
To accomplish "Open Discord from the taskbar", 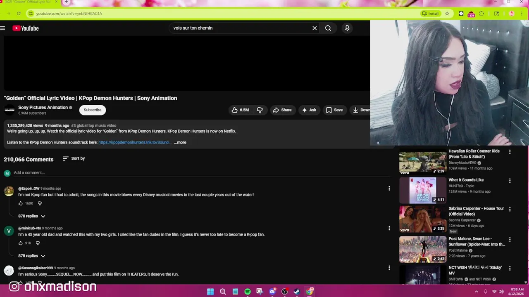I will coord(272,292).
